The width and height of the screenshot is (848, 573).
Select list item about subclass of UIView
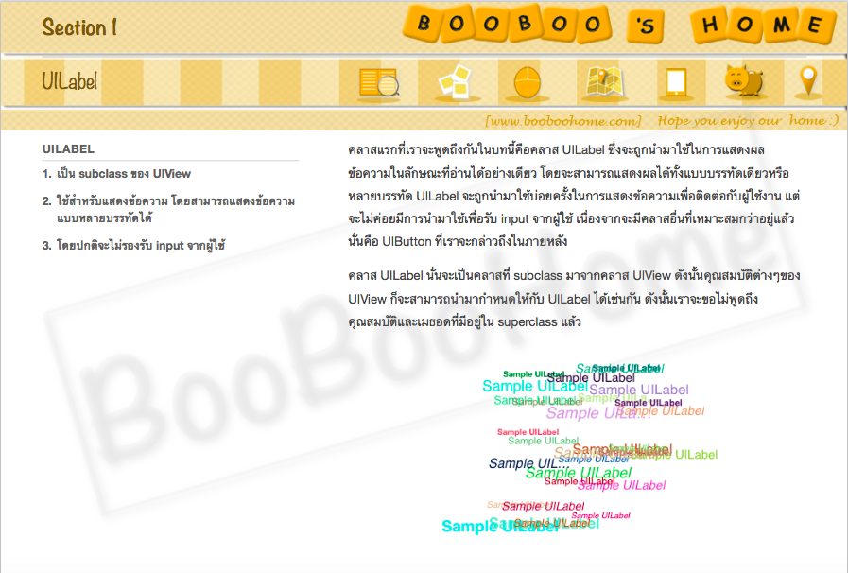116,174
